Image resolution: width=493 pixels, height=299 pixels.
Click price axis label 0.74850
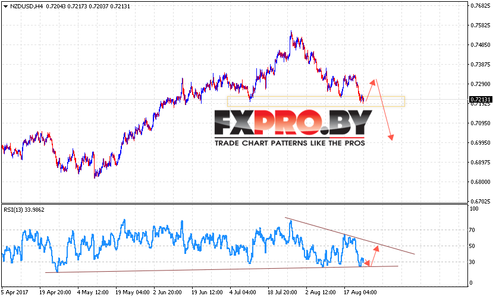481,45
